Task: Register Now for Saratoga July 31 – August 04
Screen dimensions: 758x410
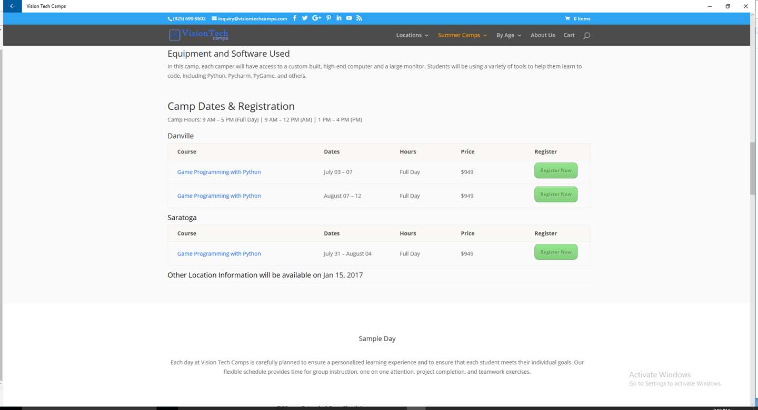Action: click(556, 252)
